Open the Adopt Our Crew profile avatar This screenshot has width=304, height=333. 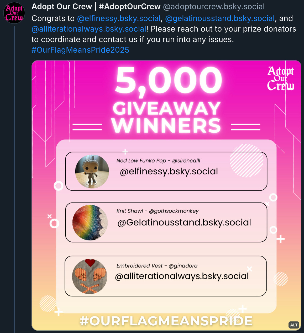coord(14,13)
